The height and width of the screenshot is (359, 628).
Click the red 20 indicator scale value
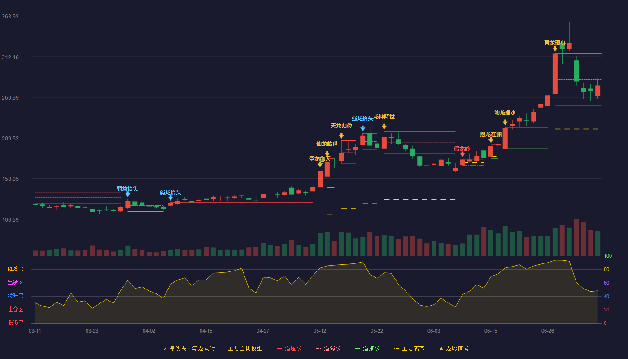click(x=606, y=310)
